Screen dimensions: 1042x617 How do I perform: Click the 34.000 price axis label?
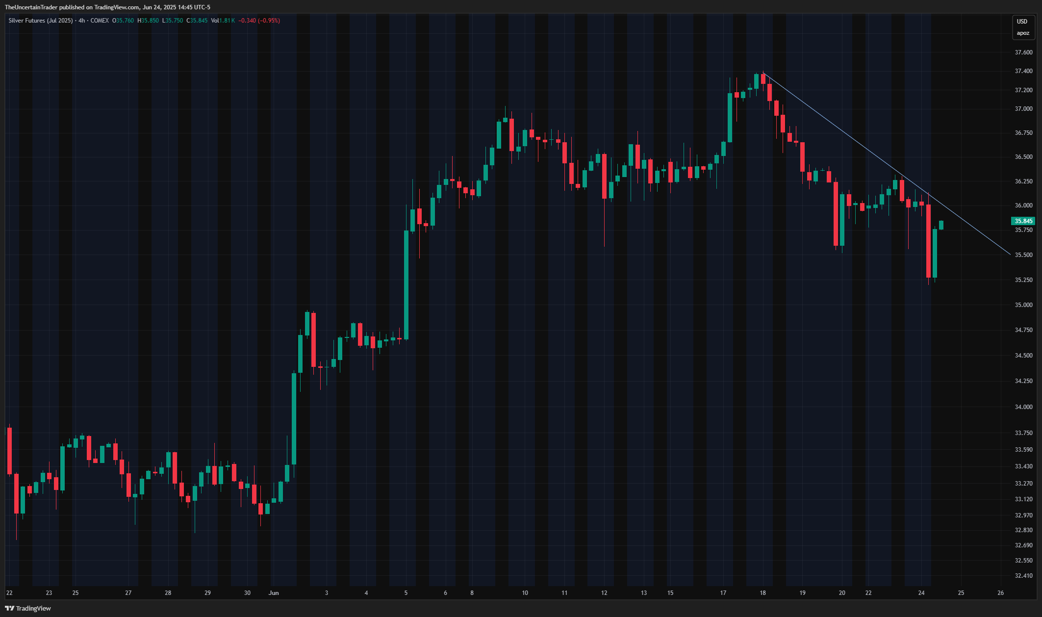point(1023,407)
